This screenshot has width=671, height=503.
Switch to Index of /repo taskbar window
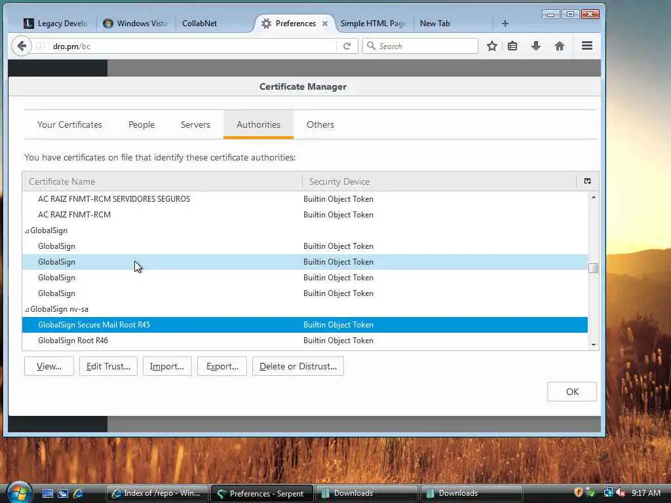[x=157, y=493]
